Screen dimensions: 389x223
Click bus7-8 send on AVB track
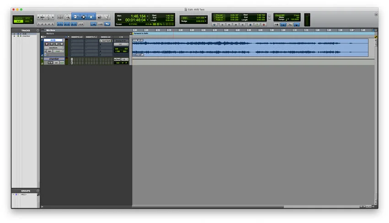coord(106,41)
